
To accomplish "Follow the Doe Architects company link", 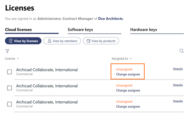I will pyautogui.click(x=110, y=19).
